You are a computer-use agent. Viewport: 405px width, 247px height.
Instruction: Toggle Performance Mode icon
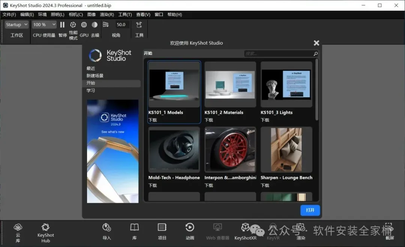[x=73, y=24]
